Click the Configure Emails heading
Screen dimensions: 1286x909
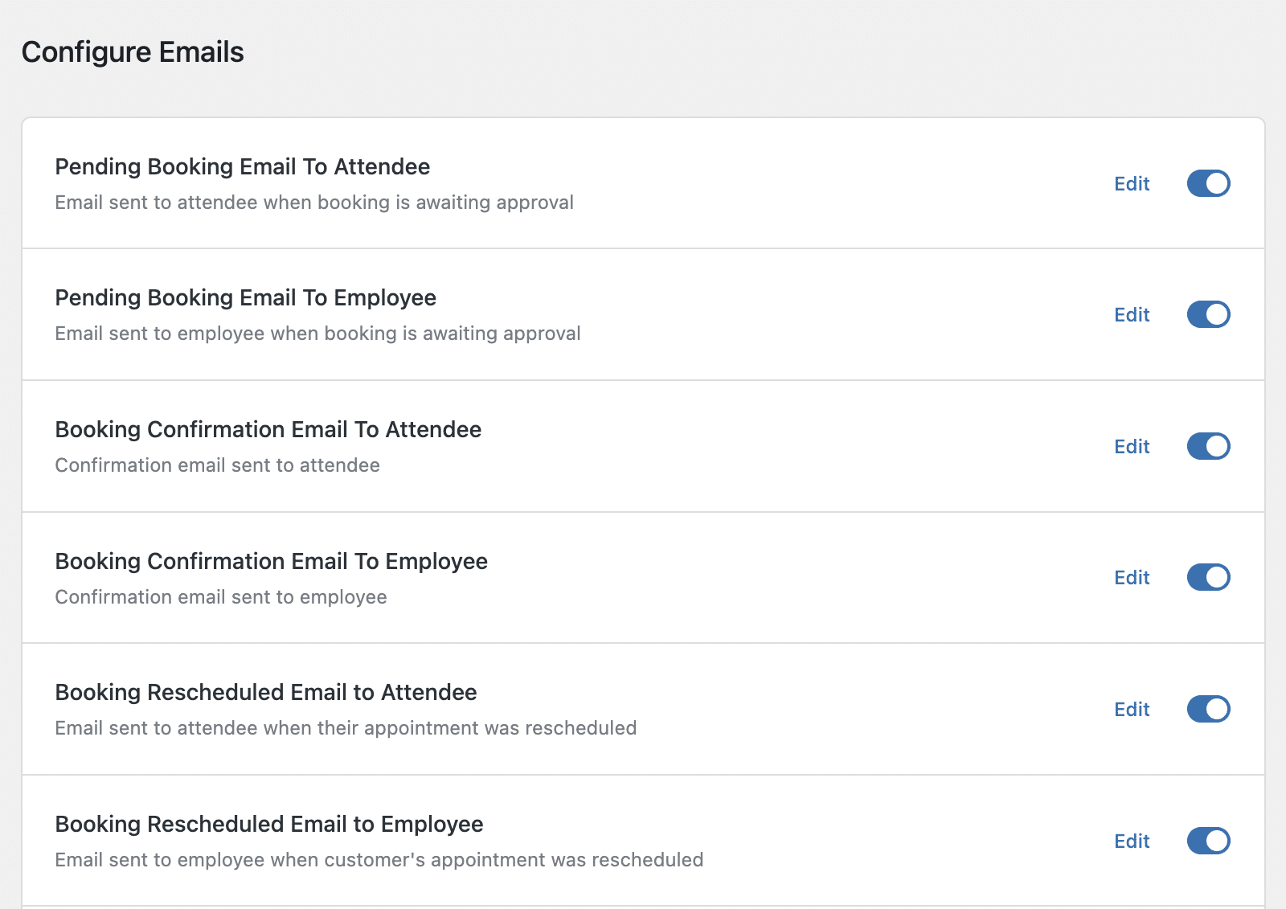(x=133, y=51)
